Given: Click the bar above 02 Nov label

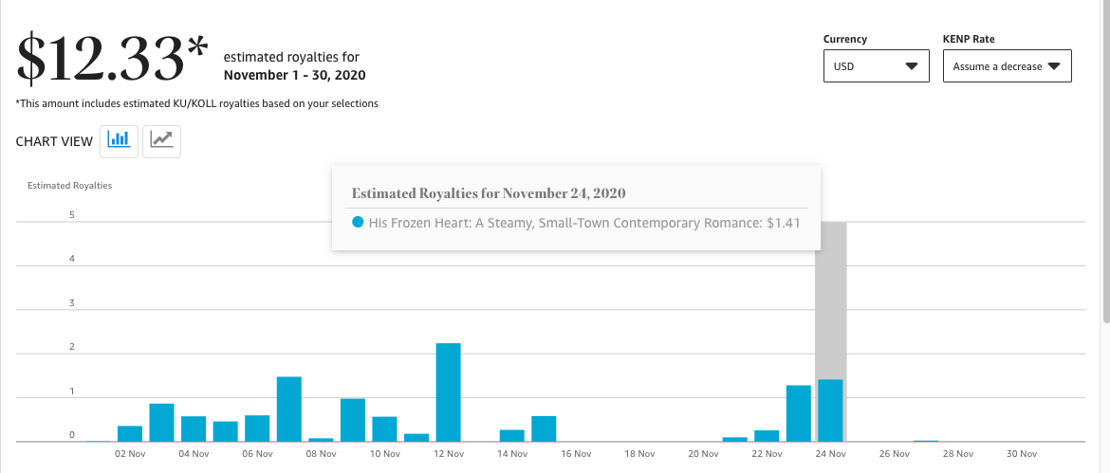Looking at the screenshot, I should point(130,434).
